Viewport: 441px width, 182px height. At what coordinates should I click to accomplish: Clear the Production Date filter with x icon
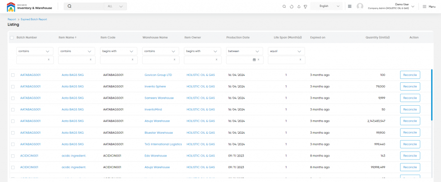258,60
